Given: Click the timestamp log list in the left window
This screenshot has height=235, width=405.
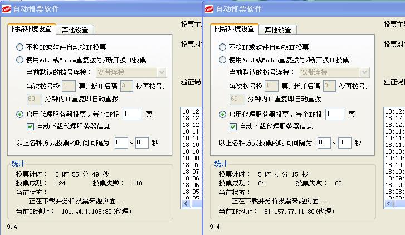Looking at the screenshot, I should pos(192,157).
